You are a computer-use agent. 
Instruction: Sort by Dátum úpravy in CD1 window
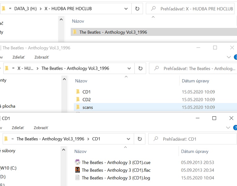(195, 151)
